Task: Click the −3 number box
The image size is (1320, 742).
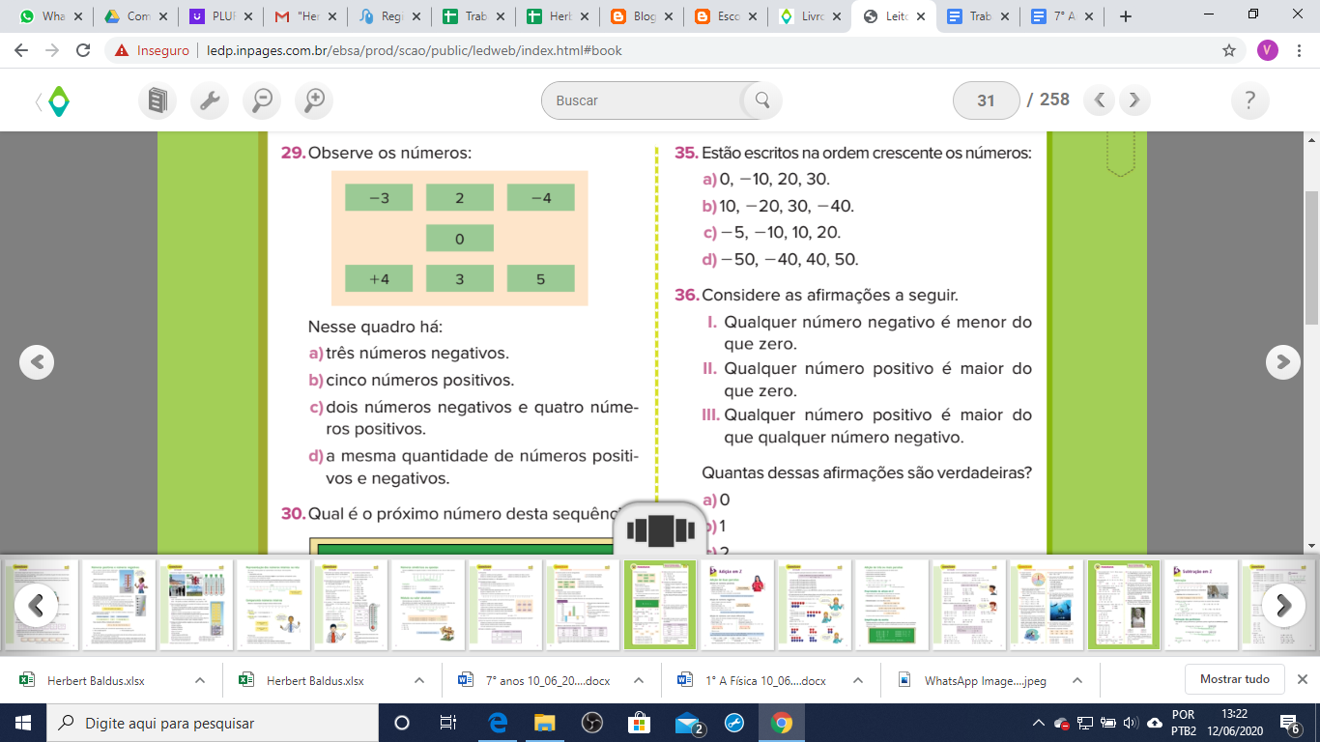Action: point(379,197)
